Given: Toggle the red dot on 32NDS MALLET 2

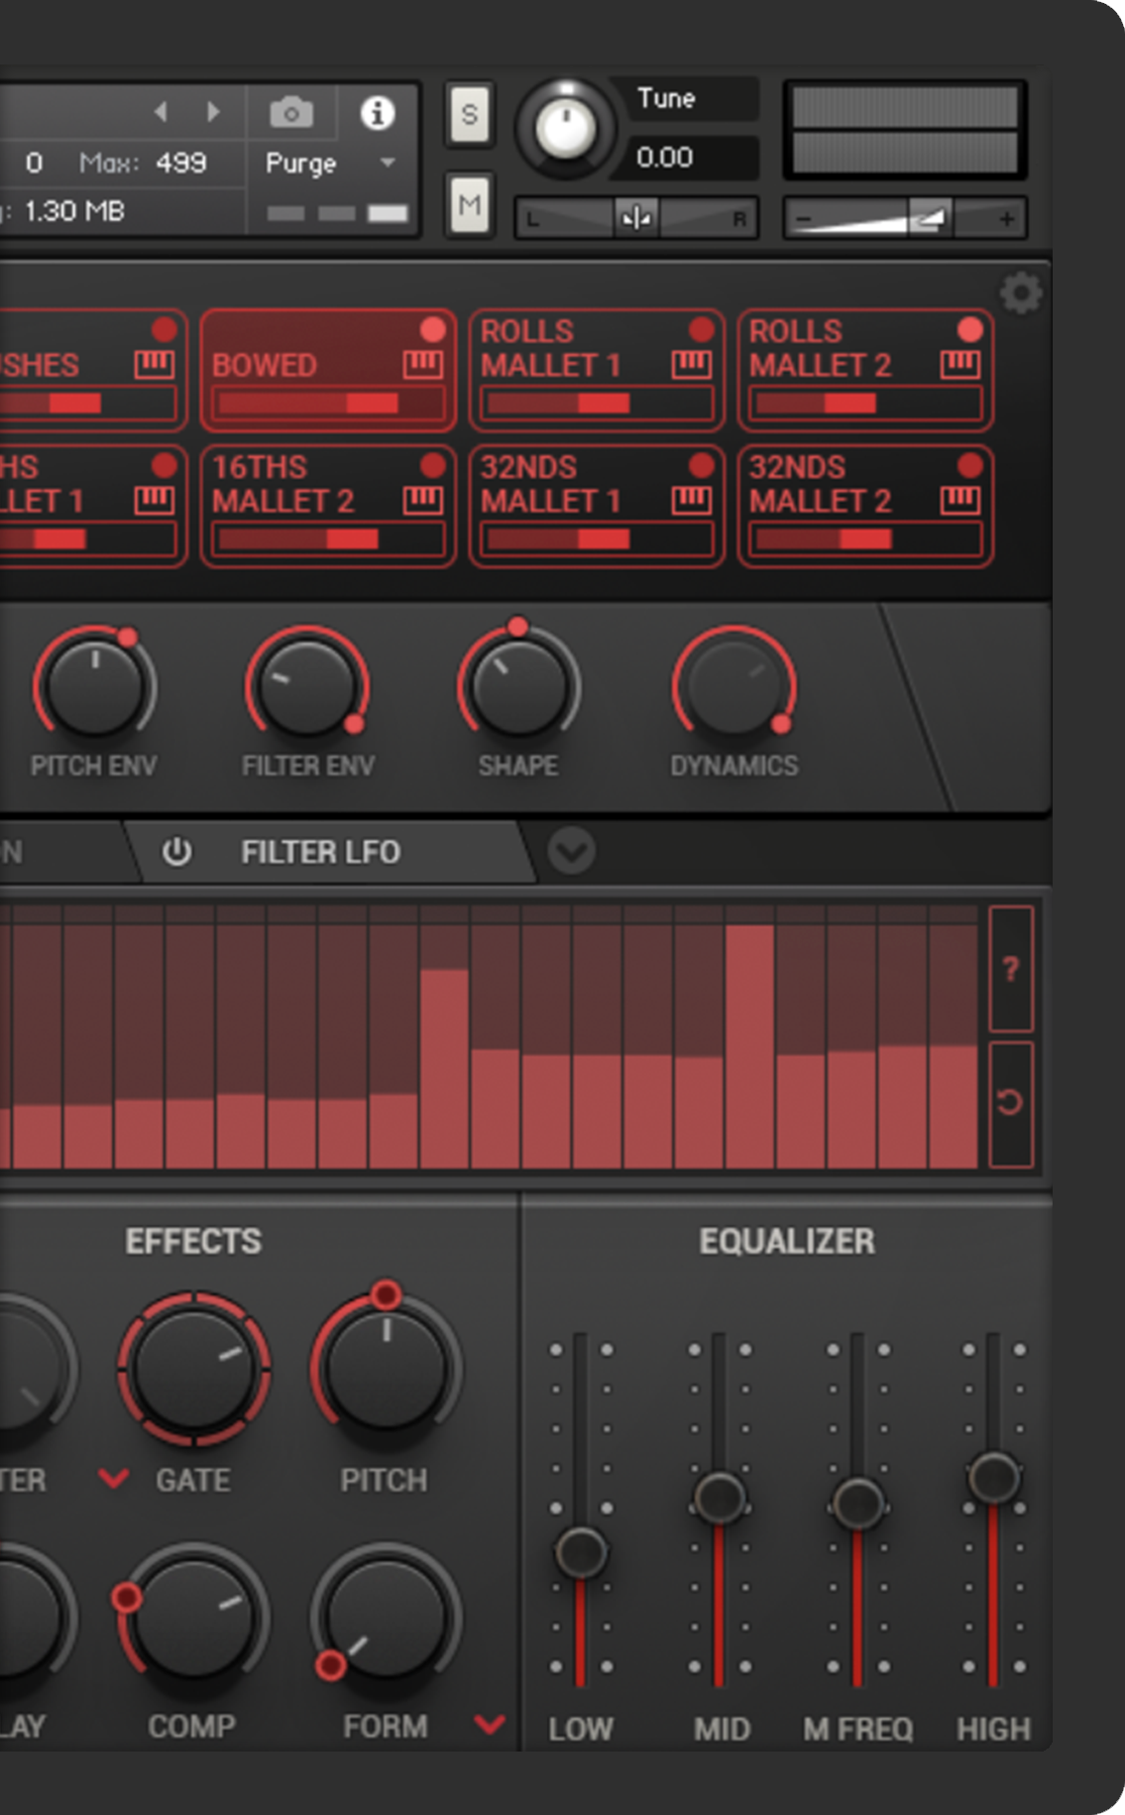Looking at the screenshot, I should point(970,465).
